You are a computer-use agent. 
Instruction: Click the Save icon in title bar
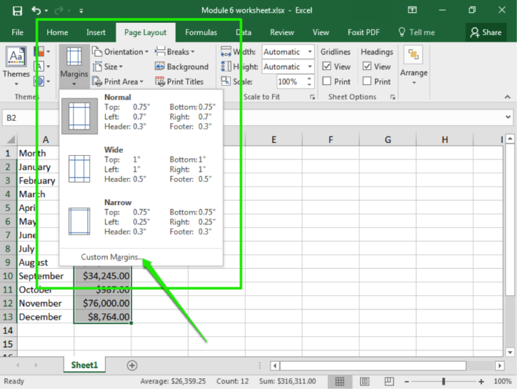[x=17, y=11]
